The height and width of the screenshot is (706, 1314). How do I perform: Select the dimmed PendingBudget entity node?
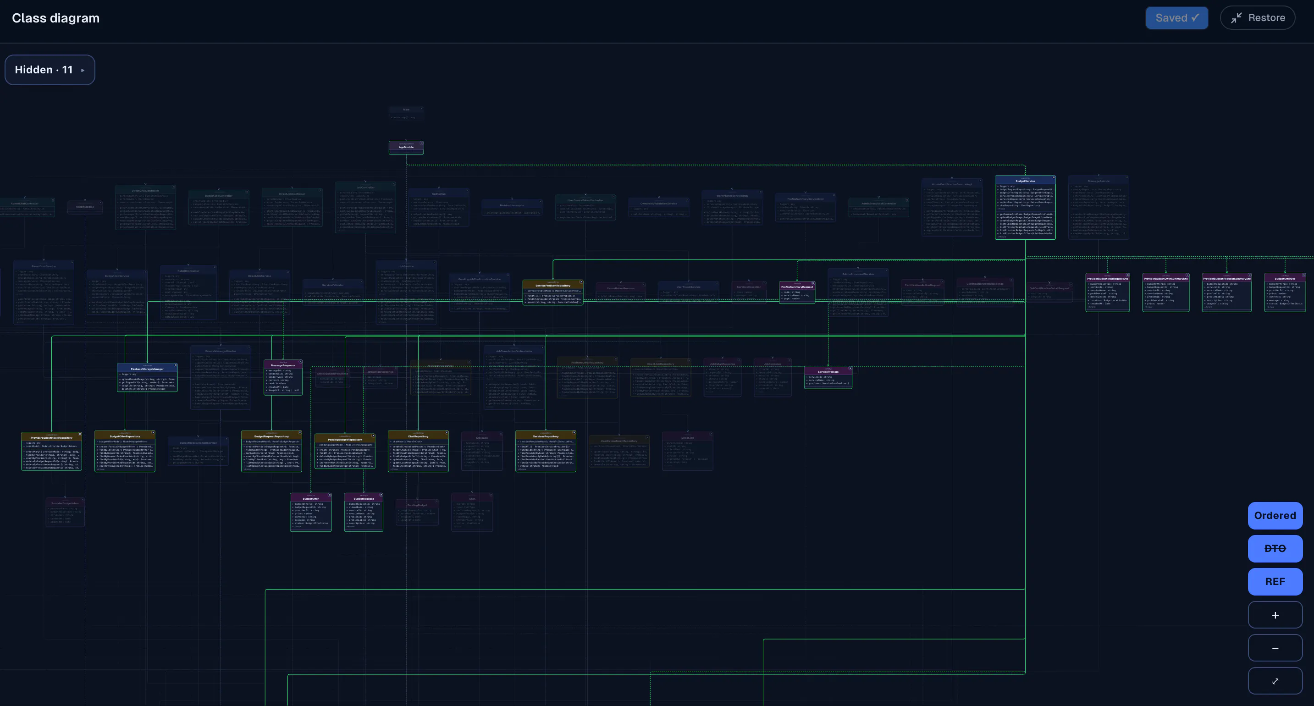tap(417, 512)
